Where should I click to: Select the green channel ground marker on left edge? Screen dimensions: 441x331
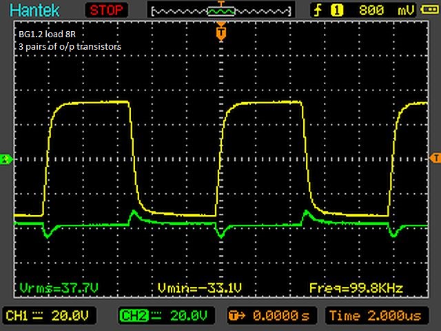[x=6, y=159]
